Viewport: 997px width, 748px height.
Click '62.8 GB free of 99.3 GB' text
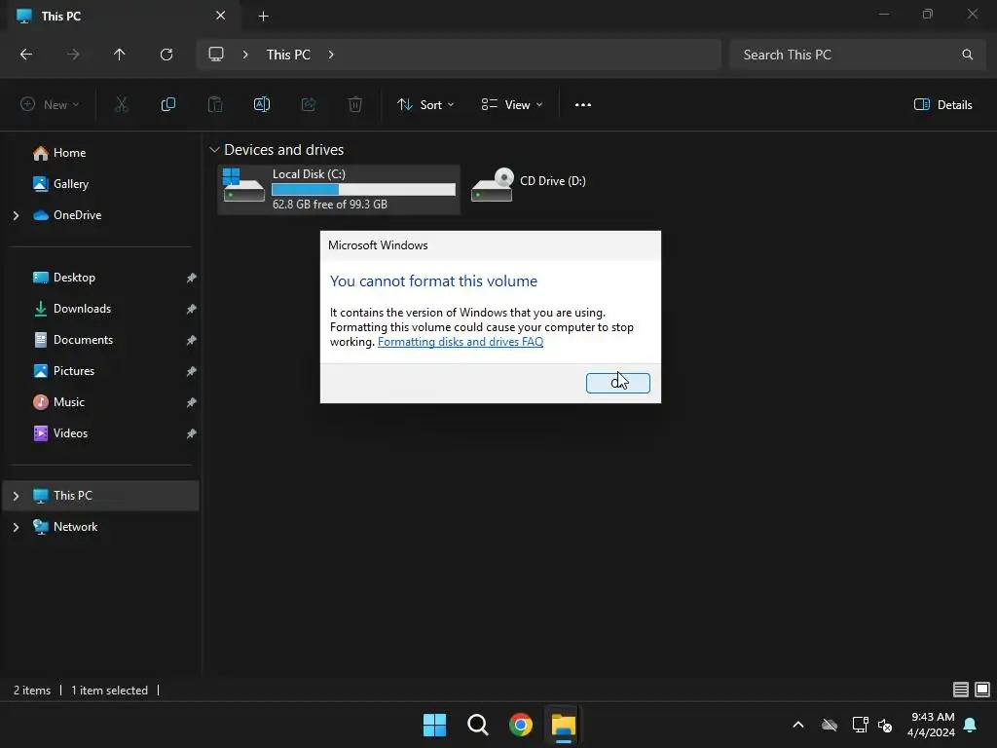click(x=329, y=205)
